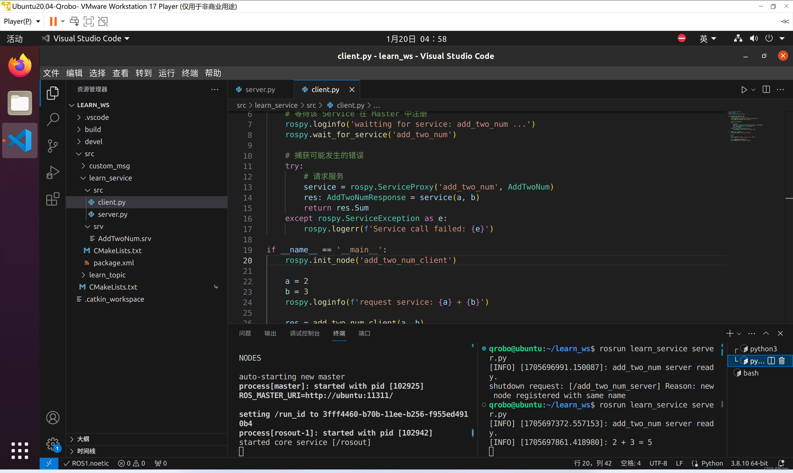Open the Manage gear icon

point(53,444)
